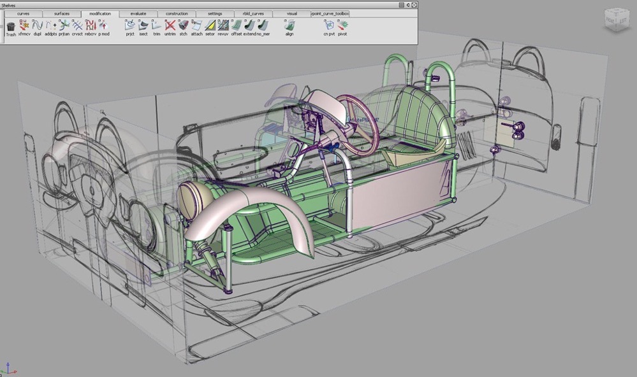Choose the dupl duplicate curve tool
The image size is (637, 377).
(38, 25)
